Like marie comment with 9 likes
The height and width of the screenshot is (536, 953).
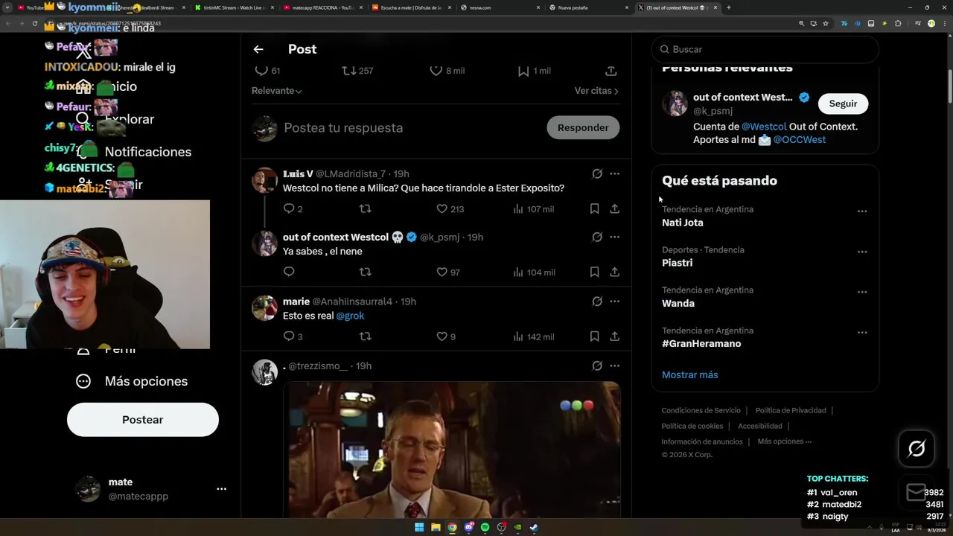point(442,336)
